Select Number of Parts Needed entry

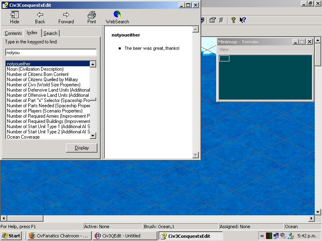[48, 106]
